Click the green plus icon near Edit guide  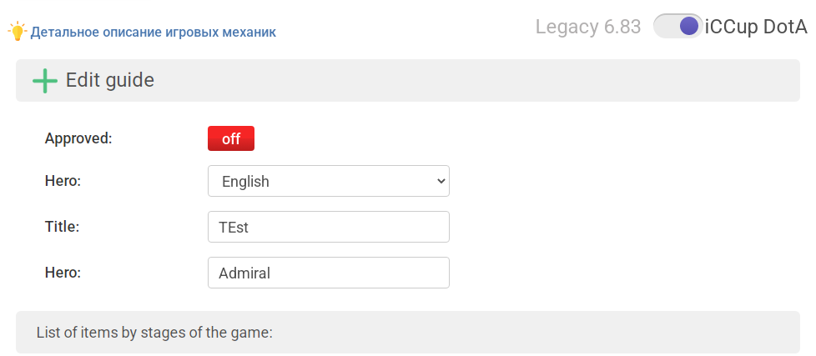pos(45,81)
